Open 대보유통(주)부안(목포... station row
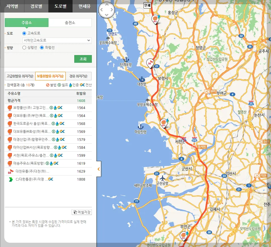Image resolution: width=271 pixels, height=247 pixels. (48, 116)
